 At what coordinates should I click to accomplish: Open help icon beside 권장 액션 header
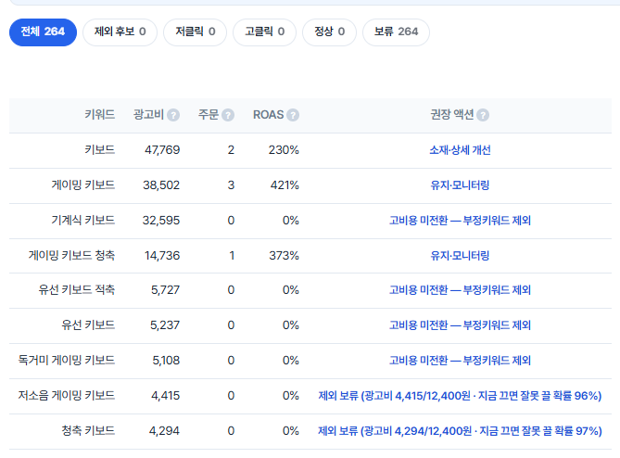coord(483,115)
